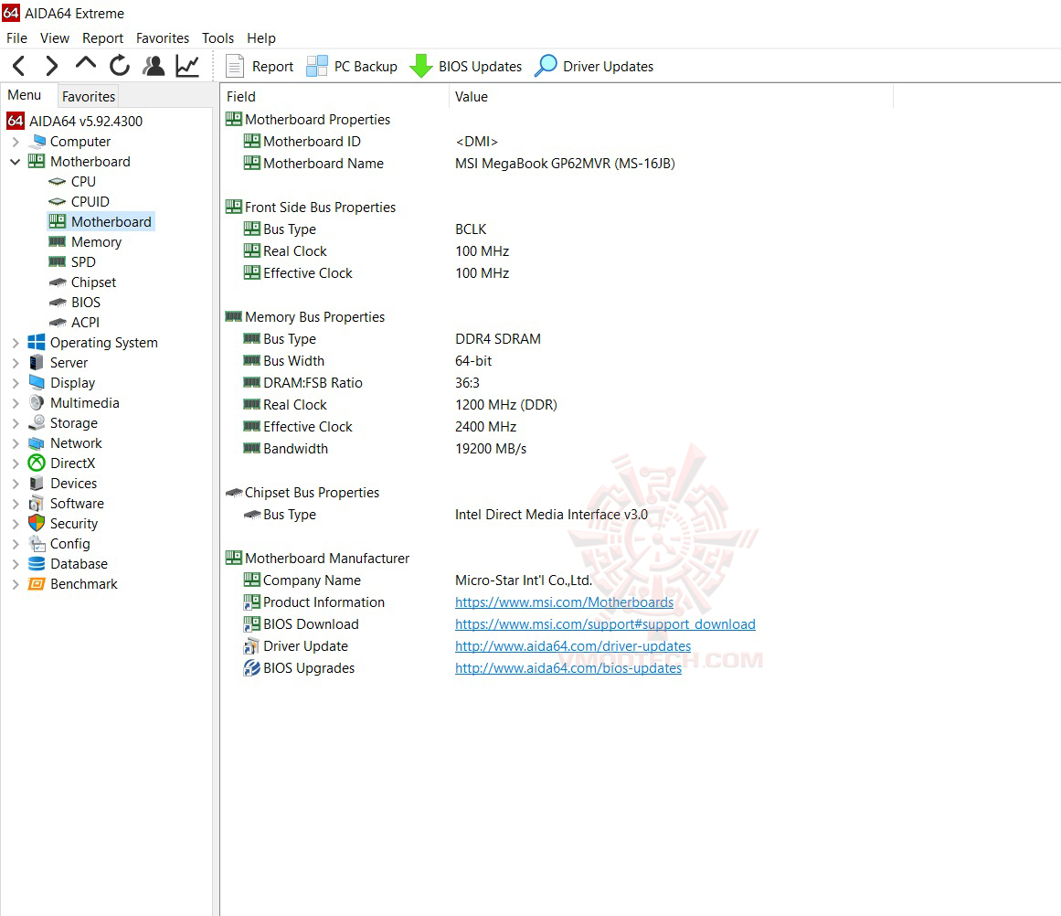The width and height of the screenshot is (1061, 916).
Task: Click the Multimedia speaker icon
Action: [x=37, y=403]
